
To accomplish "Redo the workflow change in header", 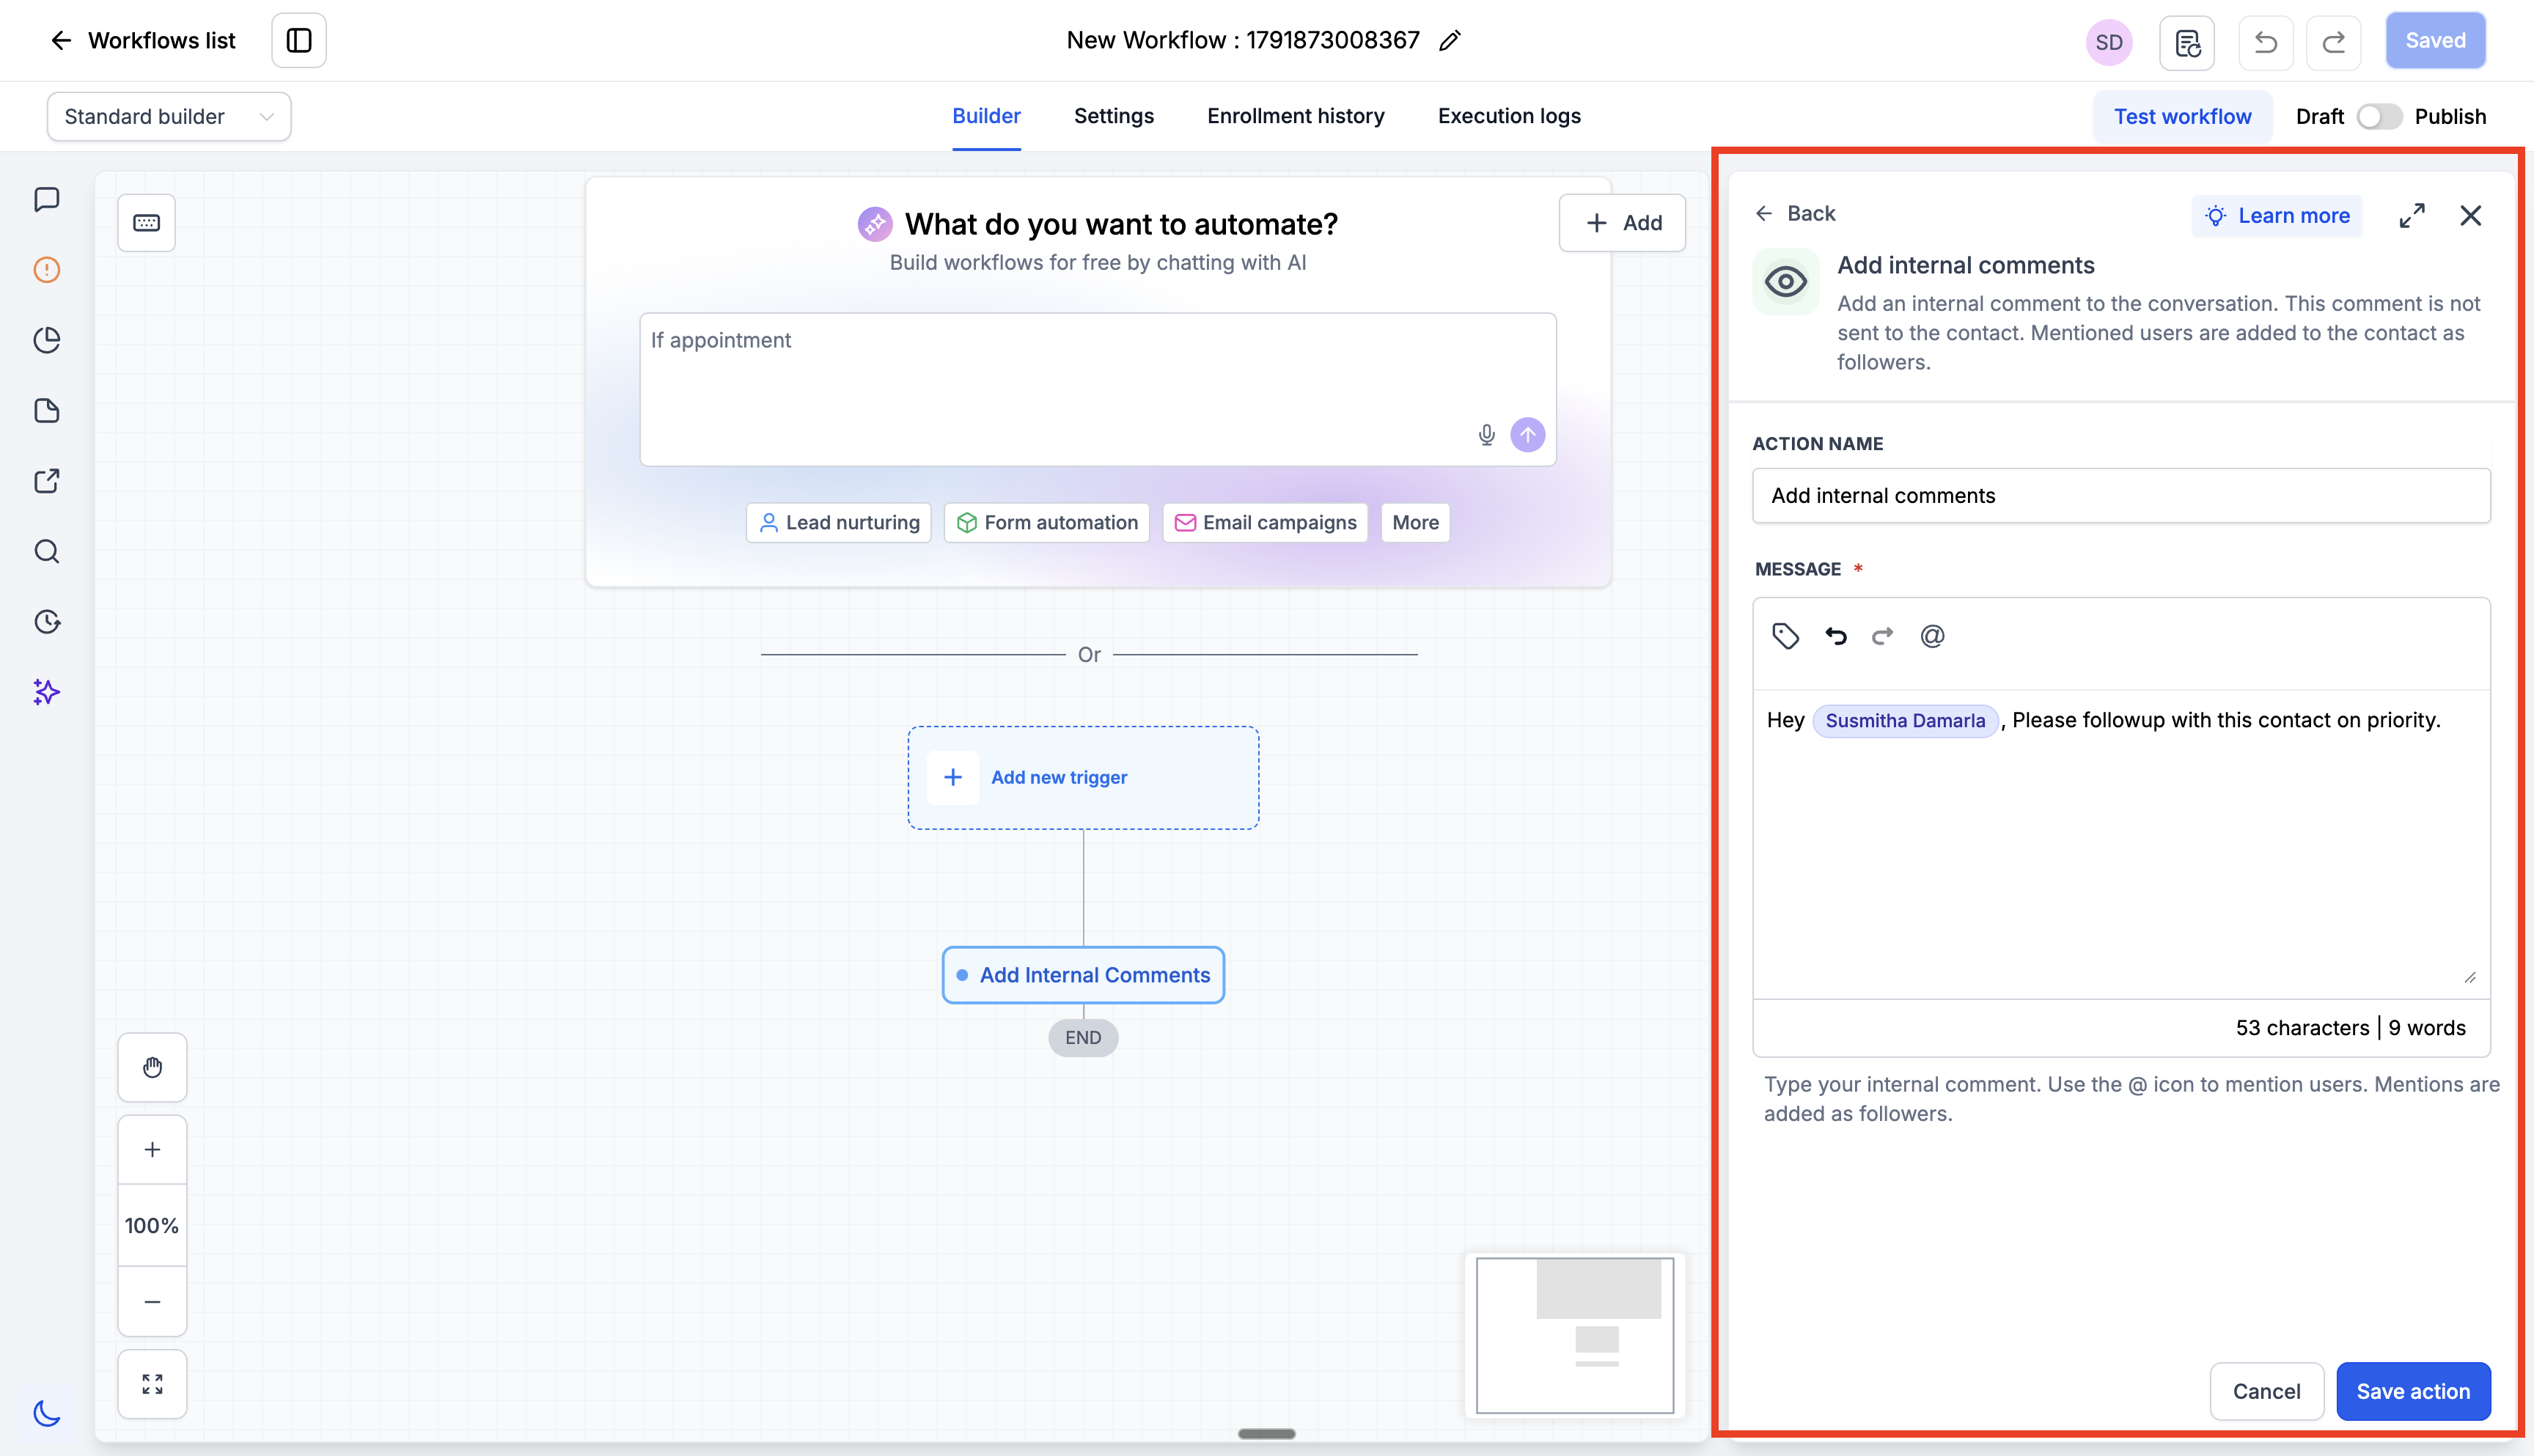I will (2334, 42).
